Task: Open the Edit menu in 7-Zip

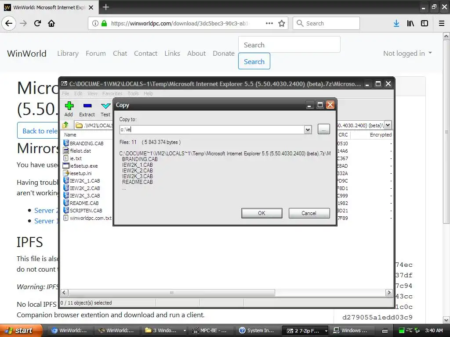Action: pos(78,93)
